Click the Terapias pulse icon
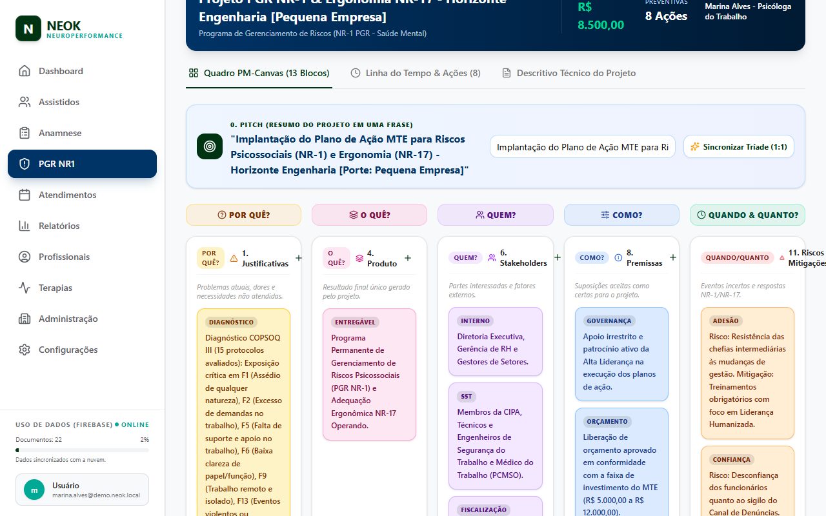 [x=25, y=288]
